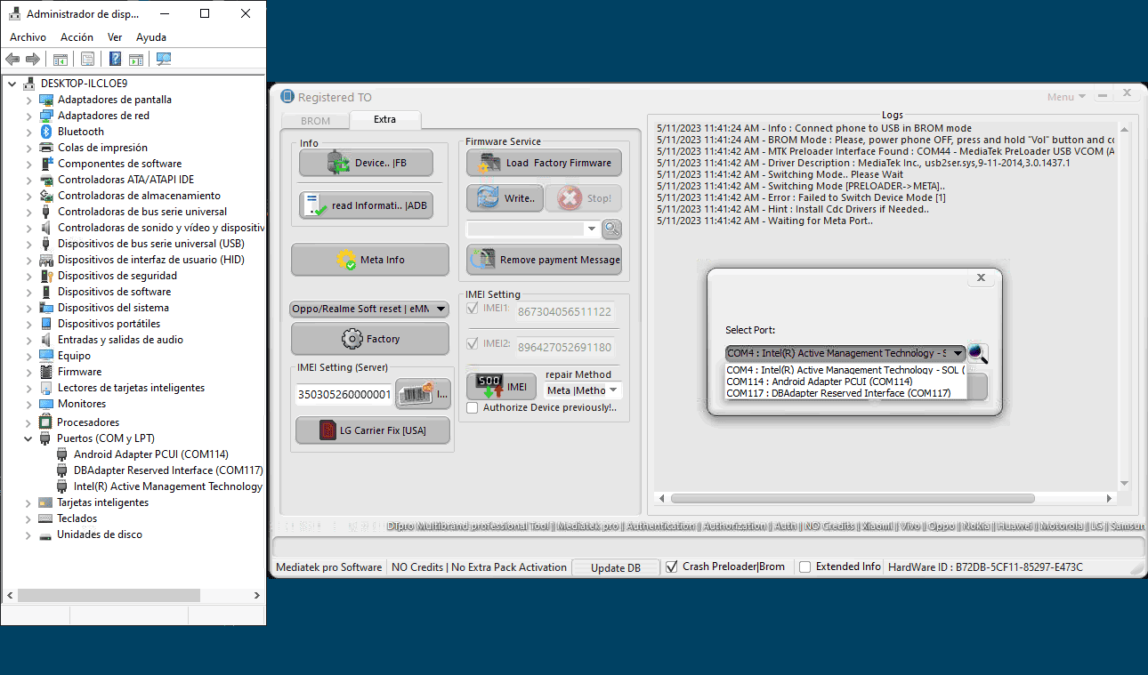Click the Registered TO app icon

(x=287, y=97)
